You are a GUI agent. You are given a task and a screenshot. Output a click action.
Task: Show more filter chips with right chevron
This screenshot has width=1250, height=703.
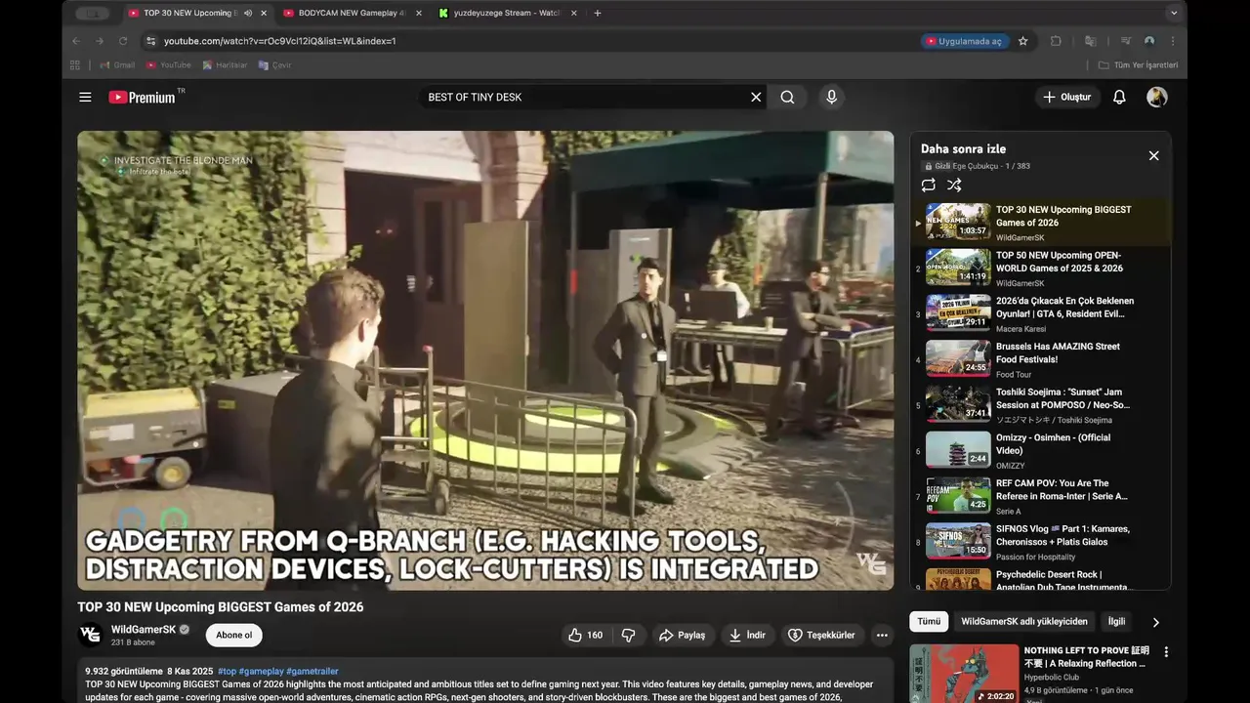tap(1155, 622)
